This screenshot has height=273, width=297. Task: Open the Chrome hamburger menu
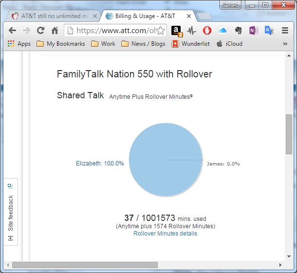pos(285,31)
